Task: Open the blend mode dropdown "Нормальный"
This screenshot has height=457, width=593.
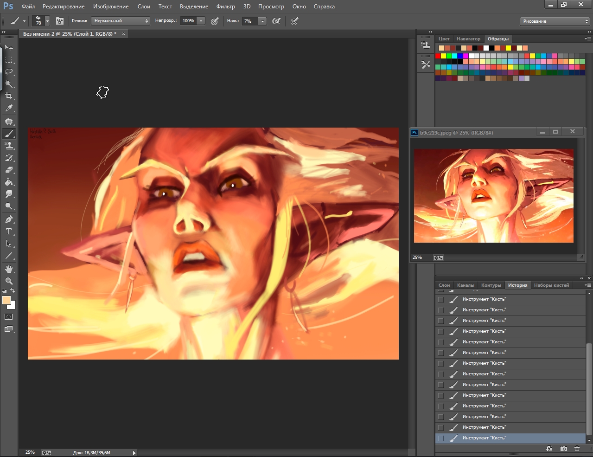Action: [x=120, y=21]
